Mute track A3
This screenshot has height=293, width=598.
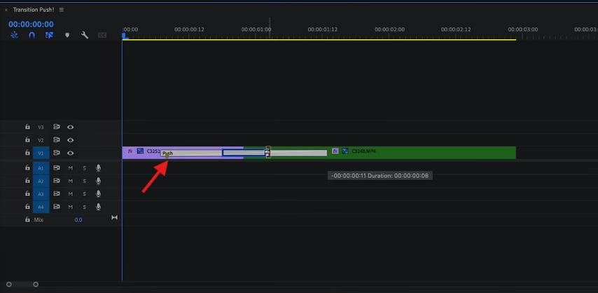71,194
